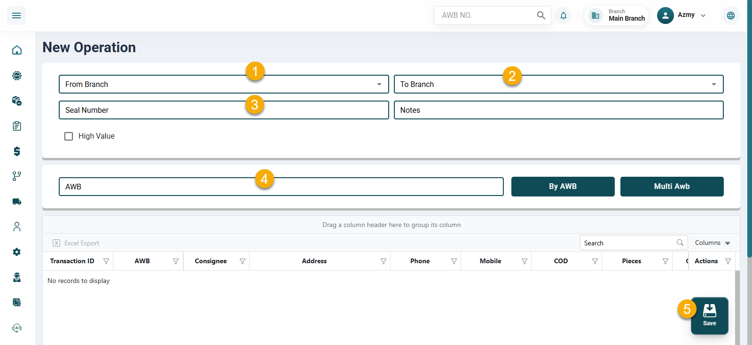752x345 pixels.
Task: Expand the To Branch dropdown
Action: pos(713,85)
